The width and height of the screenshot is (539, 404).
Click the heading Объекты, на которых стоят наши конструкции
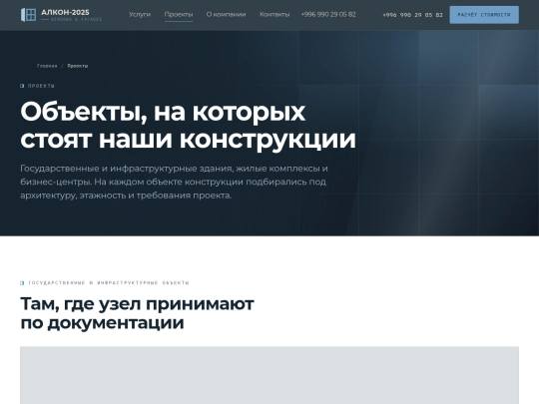(188, 125)
